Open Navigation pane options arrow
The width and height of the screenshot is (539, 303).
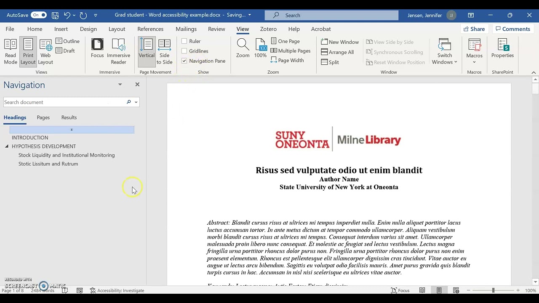pos(120,85)
